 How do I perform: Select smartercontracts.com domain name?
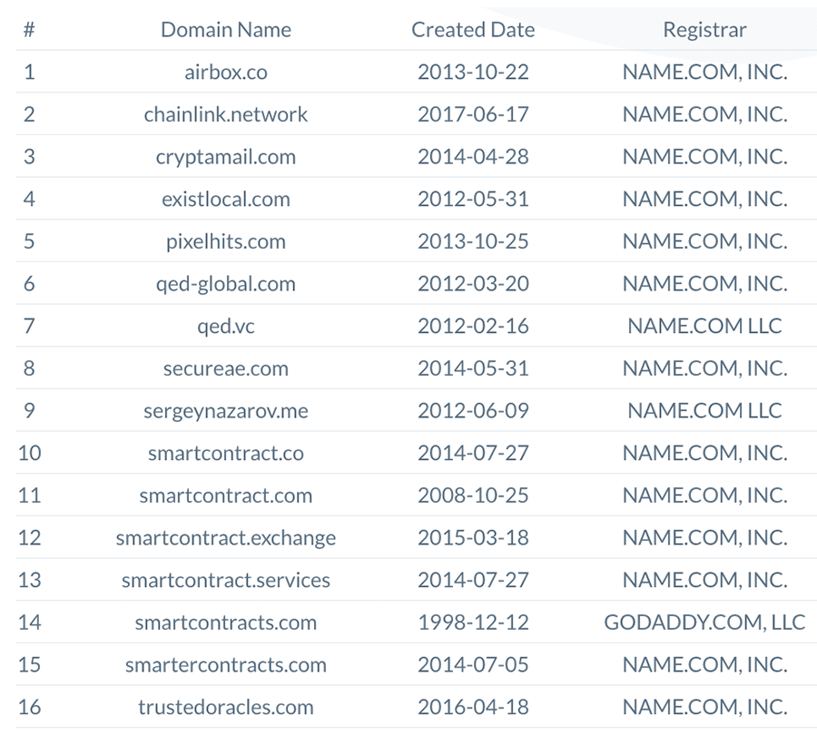click(x=226, y=665)
